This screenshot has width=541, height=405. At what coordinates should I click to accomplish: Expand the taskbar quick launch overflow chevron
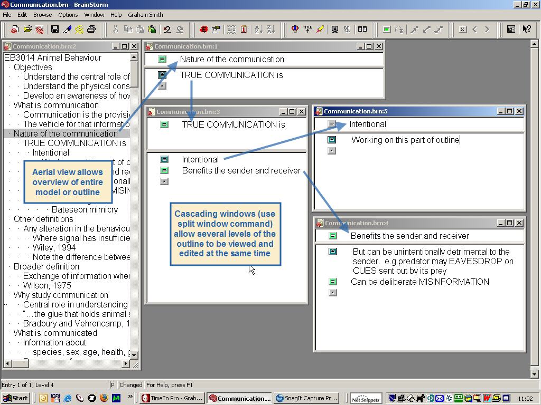pos(130,397)
